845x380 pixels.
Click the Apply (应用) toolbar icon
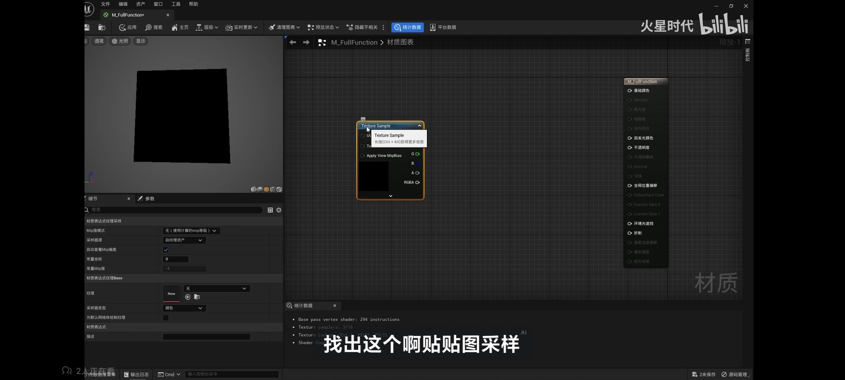click(122, 27)
